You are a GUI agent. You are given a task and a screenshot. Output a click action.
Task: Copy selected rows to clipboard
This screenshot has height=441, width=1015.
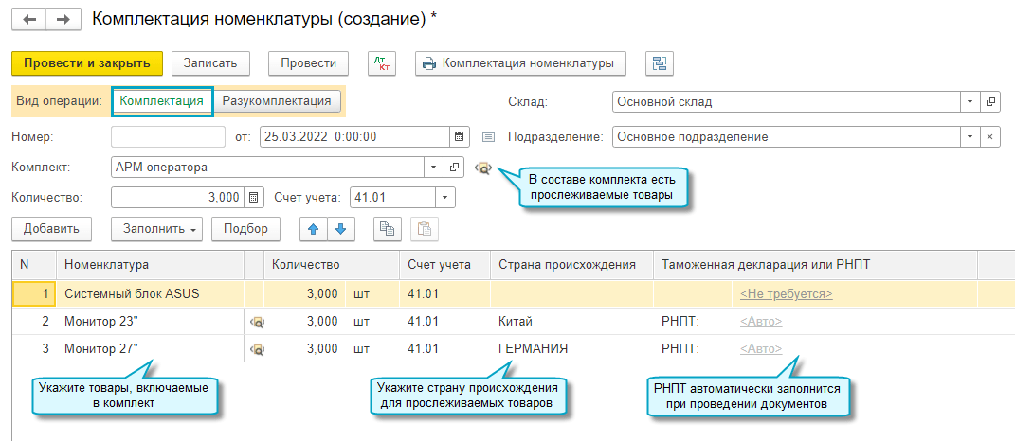(x=386, y=228)
